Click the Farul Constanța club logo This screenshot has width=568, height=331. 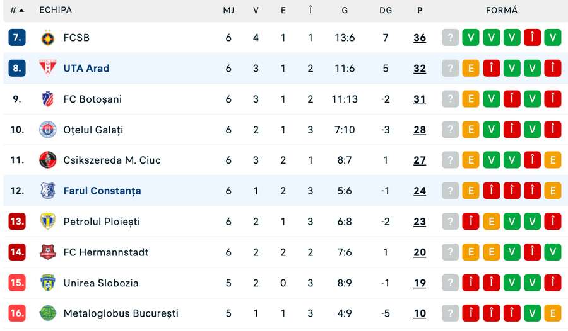coord(47,191)
